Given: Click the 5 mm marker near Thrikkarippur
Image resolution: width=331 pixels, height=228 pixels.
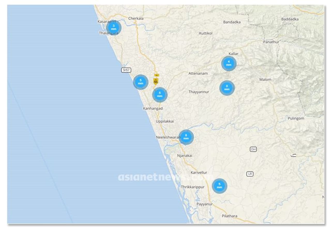Looking at the screenshot, I should 219,186.
